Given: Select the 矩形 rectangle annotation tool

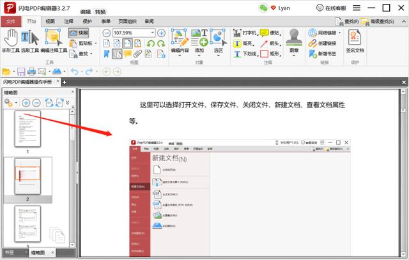Looking at the screenshot, I should 270,54.
